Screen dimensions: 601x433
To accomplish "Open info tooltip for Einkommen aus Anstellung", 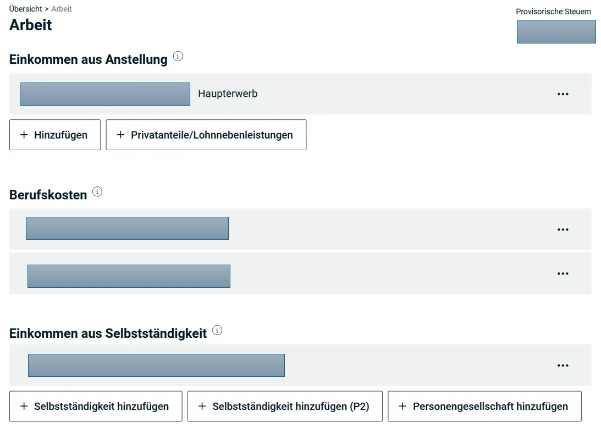I will point(178,56).
